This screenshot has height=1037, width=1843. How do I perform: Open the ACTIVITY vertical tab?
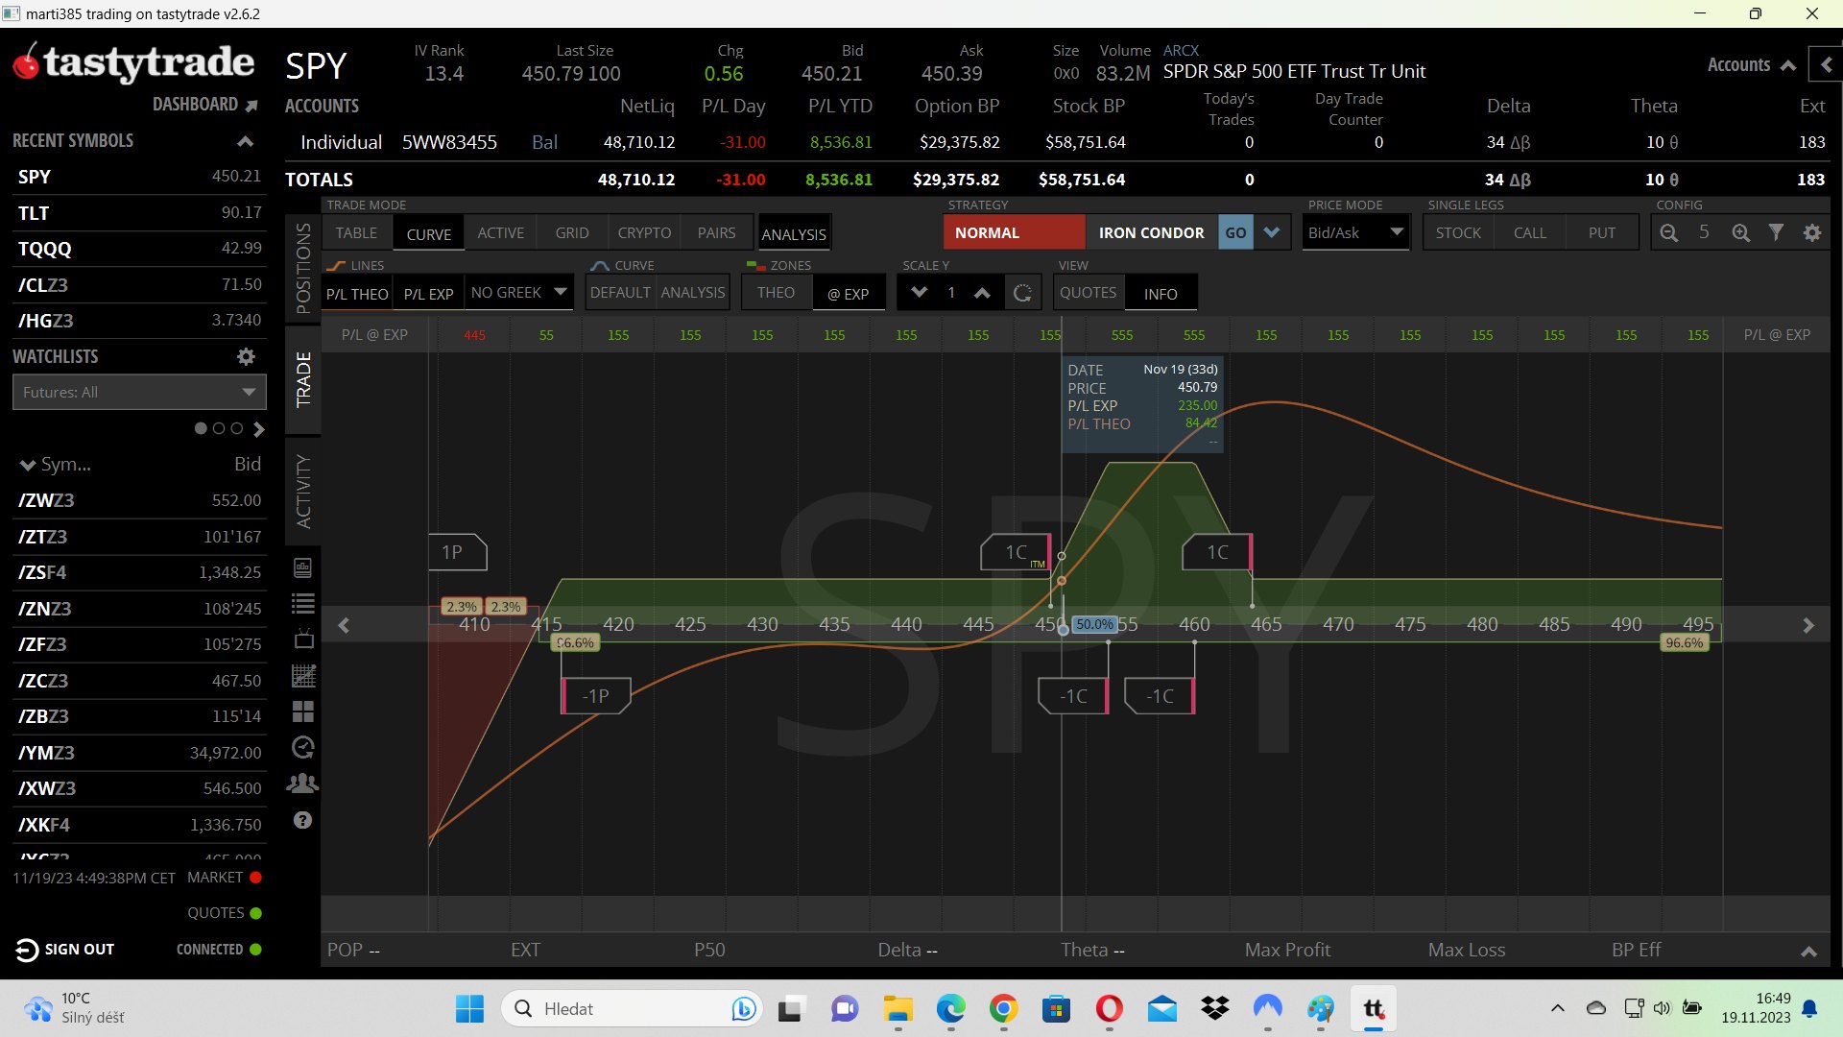pos(303,491)
